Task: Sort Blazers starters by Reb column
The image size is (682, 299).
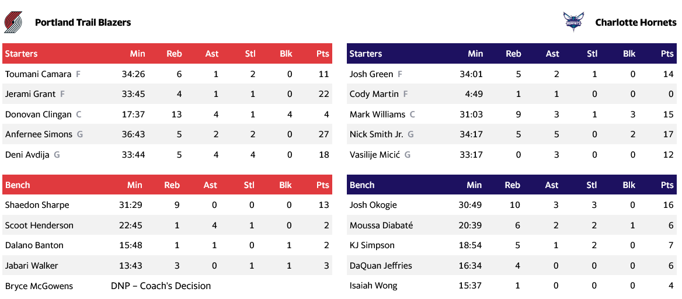Action: tap(174, 54)
